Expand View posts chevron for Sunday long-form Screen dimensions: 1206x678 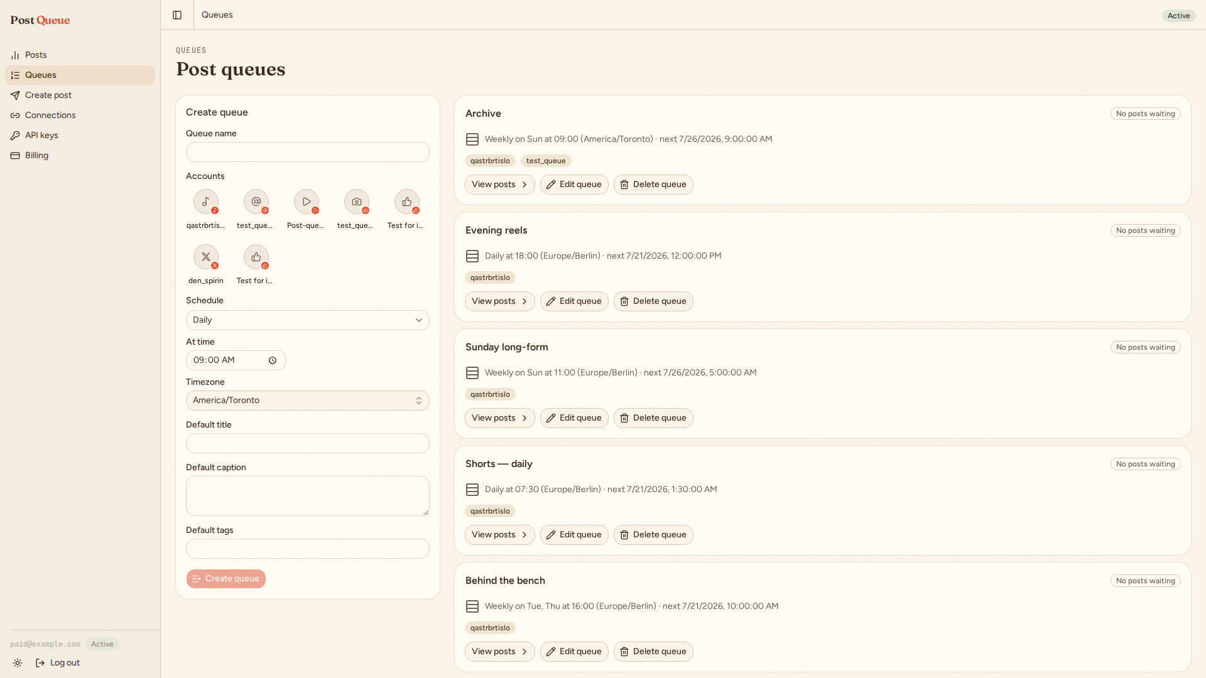click(524, 418)
